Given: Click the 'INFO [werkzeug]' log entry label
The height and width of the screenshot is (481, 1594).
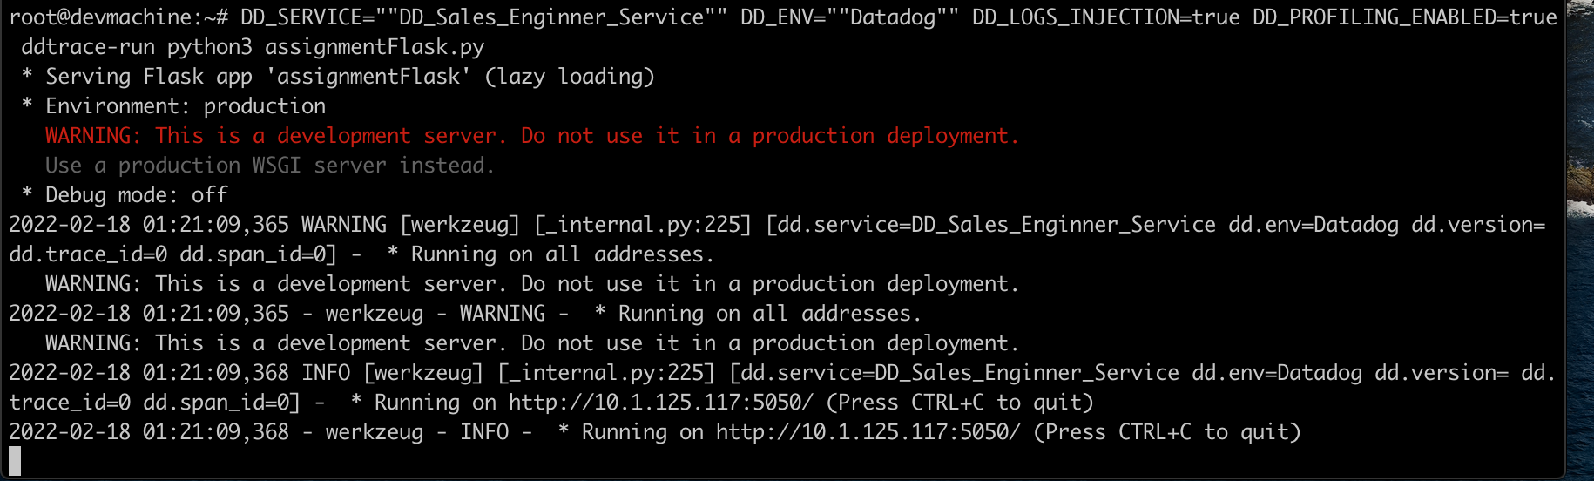Looking at the screenshot, I should click(392, 373).
